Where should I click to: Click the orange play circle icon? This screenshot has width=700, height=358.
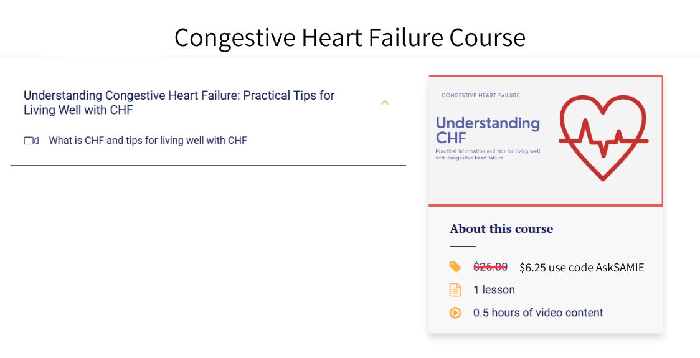click(455, 313)
